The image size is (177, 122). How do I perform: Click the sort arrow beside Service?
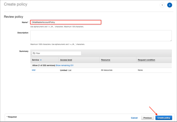point(41,60)
